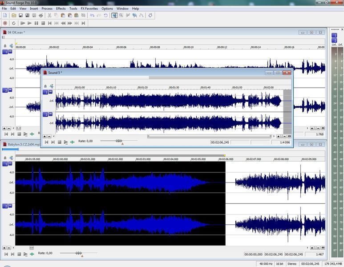Click go-to-start in Babylon.5 window playbar

click(x=6, y=254)
